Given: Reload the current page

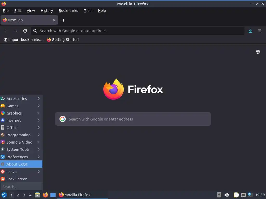Looking at the screenshot, I should click(x=25, y=31).
